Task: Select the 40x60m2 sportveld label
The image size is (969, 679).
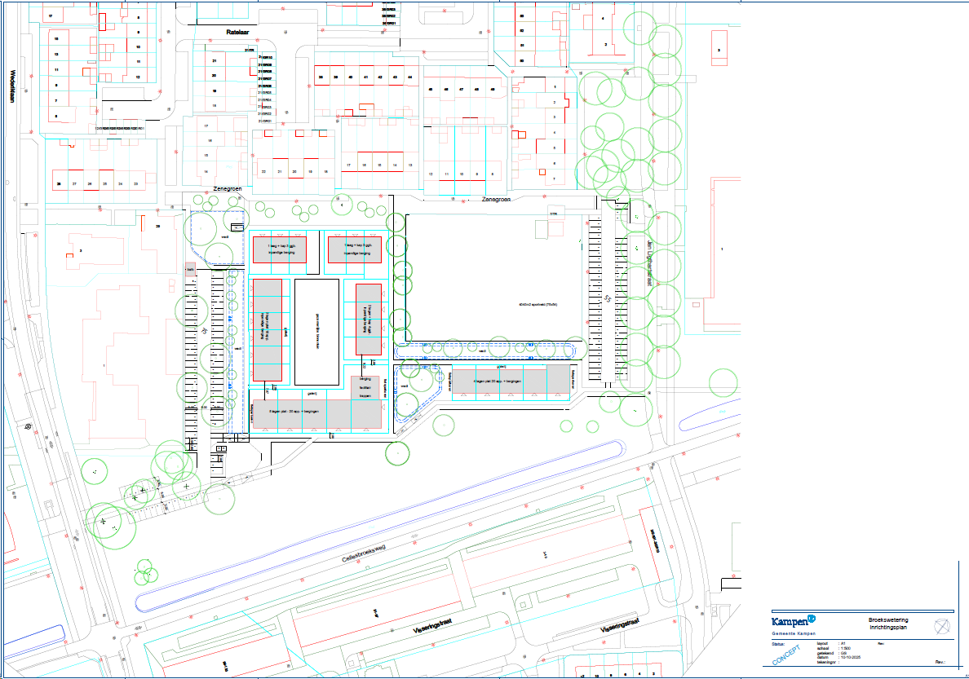Action: [537, 305]
